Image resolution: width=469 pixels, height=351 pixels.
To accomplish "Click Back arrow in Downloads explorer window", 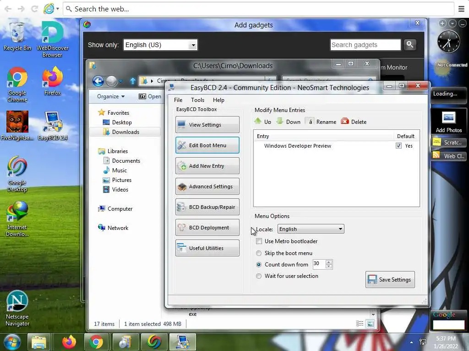I will (x=98, y=81).
